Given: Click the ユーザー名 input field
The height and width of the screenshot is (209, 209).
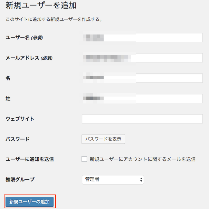Looking at the screenshot, I should tap(142, 37).
